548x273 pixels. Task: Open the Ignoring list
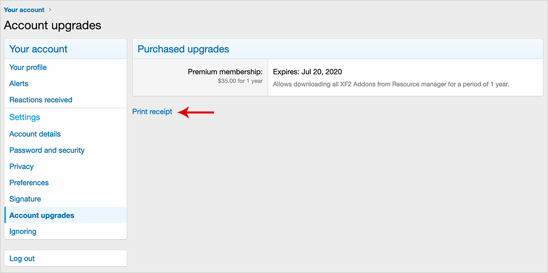(x=23, y=231)
